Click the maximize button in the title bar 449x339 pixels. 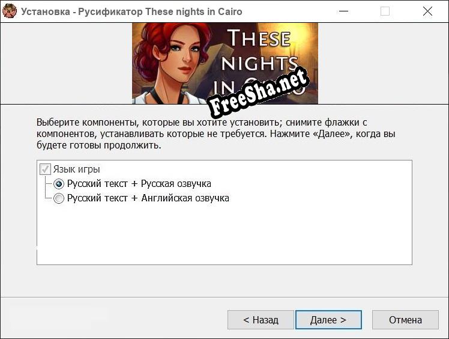[385, 11]
